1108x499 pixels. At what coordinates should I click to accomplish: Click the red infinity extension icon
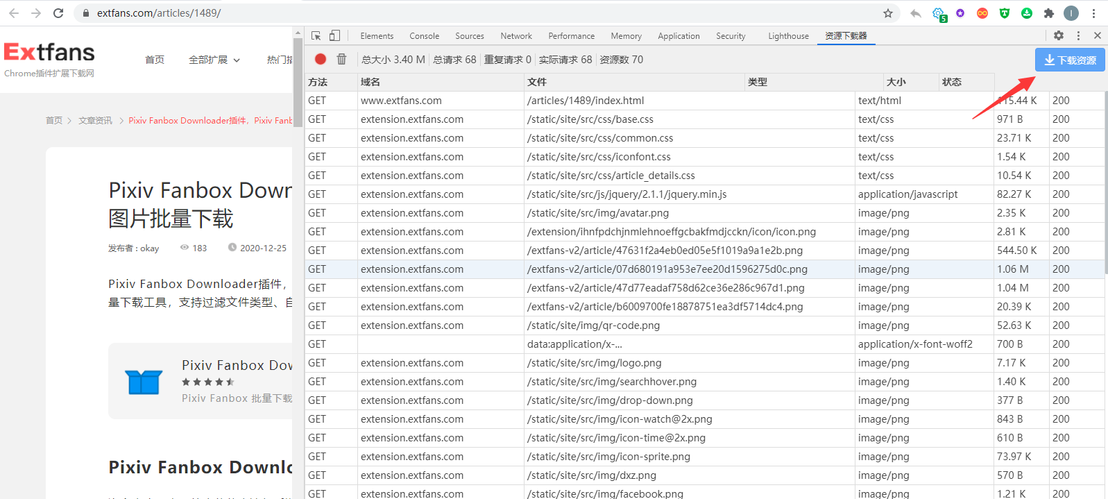(982, 13)
